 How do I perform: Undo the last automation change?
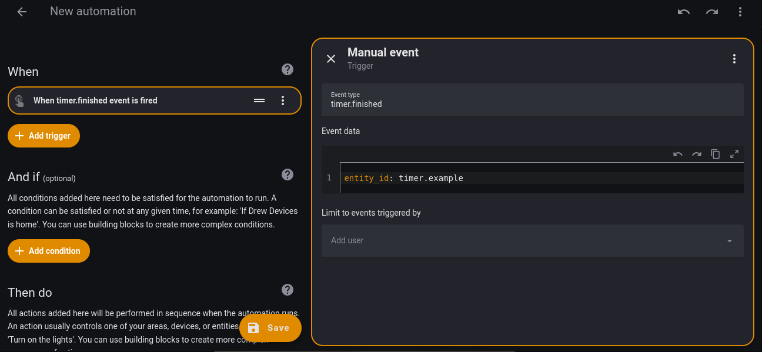coord(683,12)
